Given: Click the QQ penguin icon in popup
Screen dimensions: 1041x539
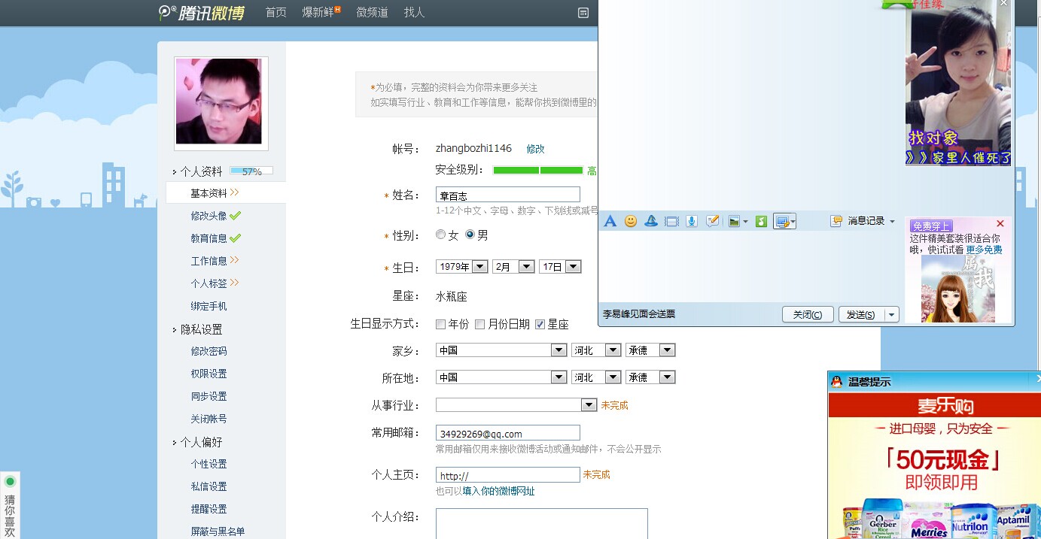Looking at the screenshot, I should pyautogui.click(x=836, y=382).
